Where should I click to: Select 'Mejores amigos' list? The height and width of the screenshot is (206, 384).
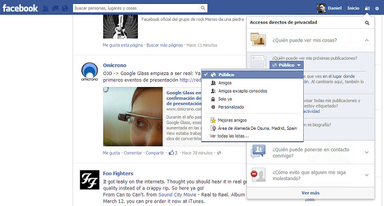click(x=252, y=120)
